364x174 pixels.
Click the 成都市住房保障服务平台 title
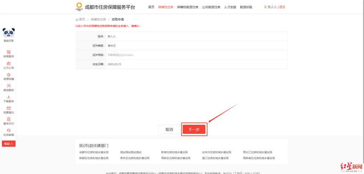(110, 7)
